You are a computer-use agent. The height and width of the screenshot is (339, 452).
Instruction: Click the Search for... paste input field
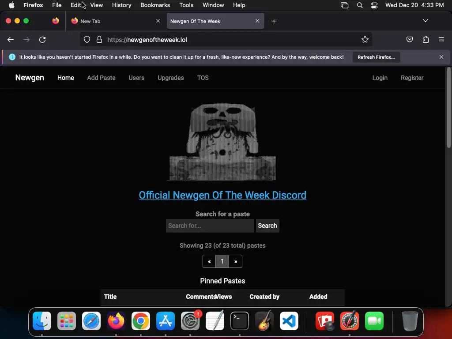coord(210,226)
